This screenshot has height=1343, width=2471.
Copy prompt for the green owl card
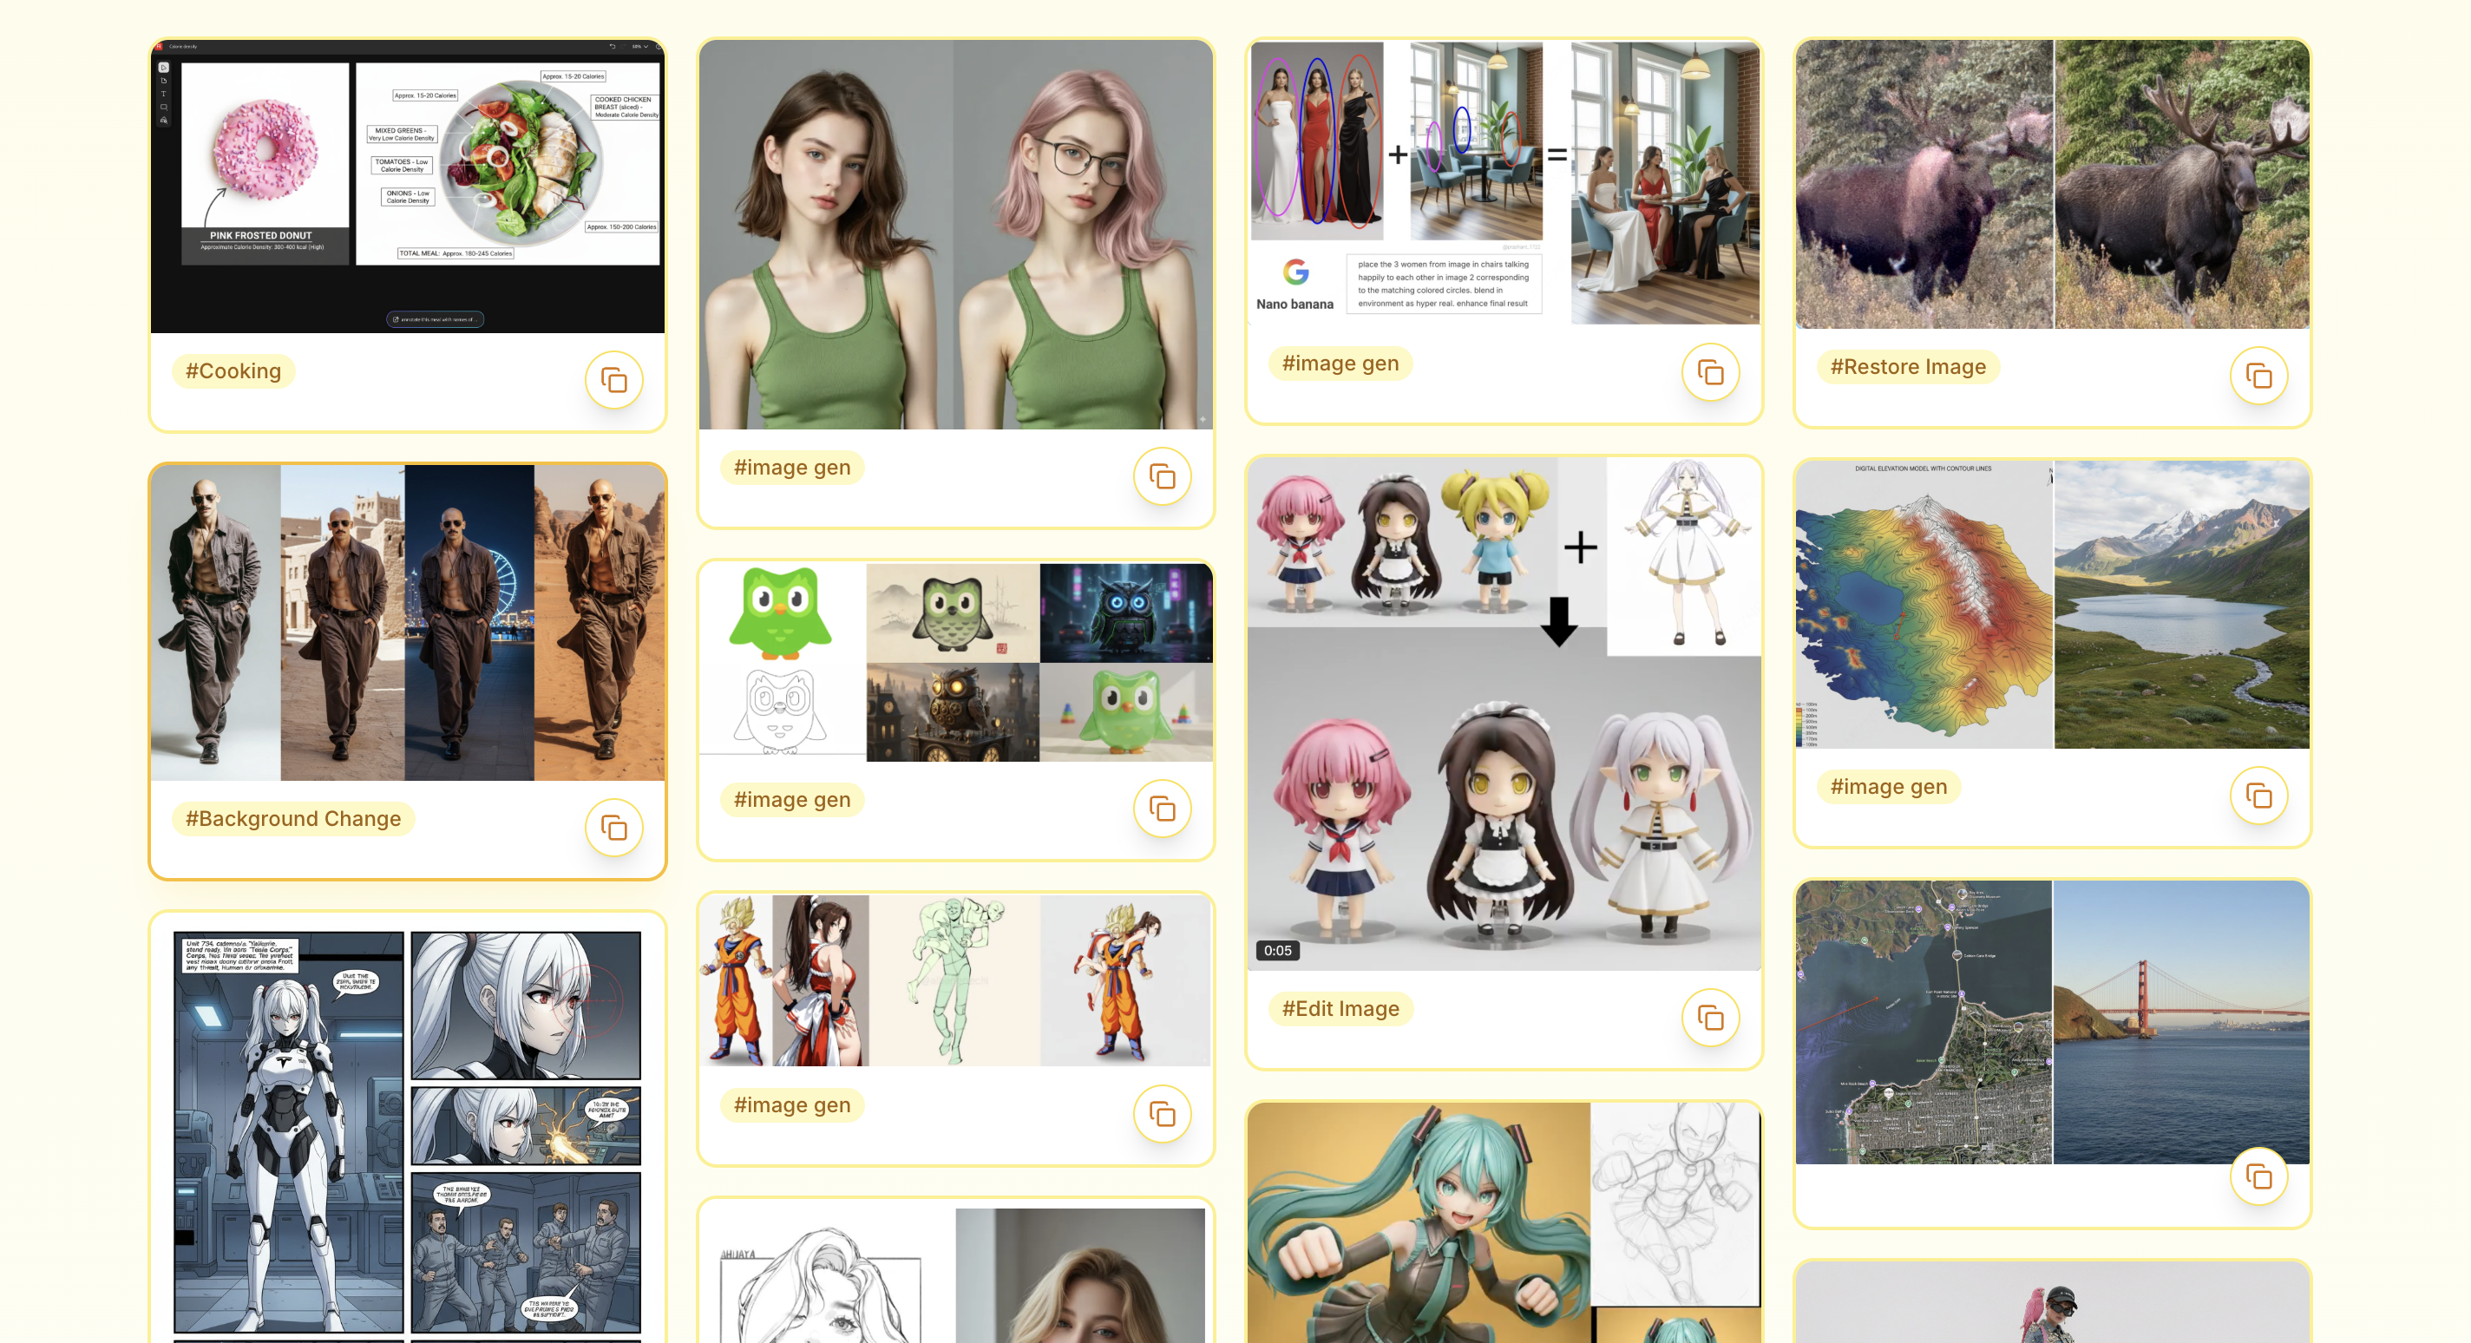coord(1163,809)
